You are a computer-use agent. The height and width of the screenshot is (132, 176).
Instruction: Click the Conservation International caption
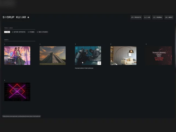pos(84,68)
